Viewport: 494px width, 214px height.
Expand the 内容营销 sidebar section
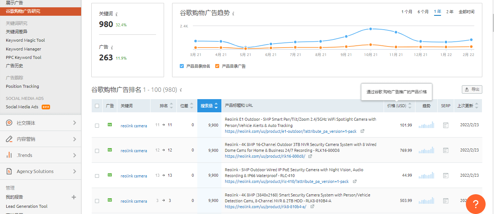[75, 139]
